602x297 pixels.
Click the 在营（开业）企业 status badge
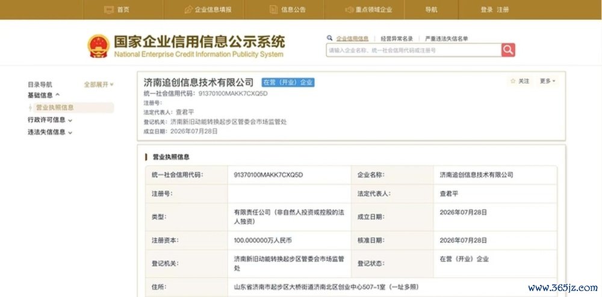tap(288, 82)
